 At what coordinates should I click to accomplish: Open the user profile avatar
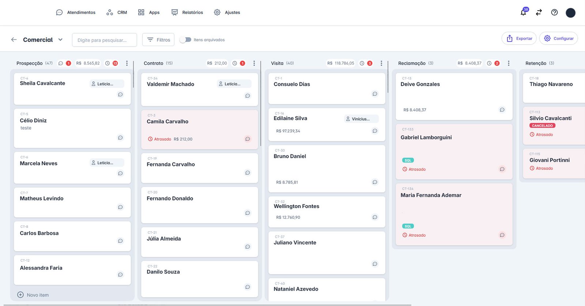click(570, 13)
